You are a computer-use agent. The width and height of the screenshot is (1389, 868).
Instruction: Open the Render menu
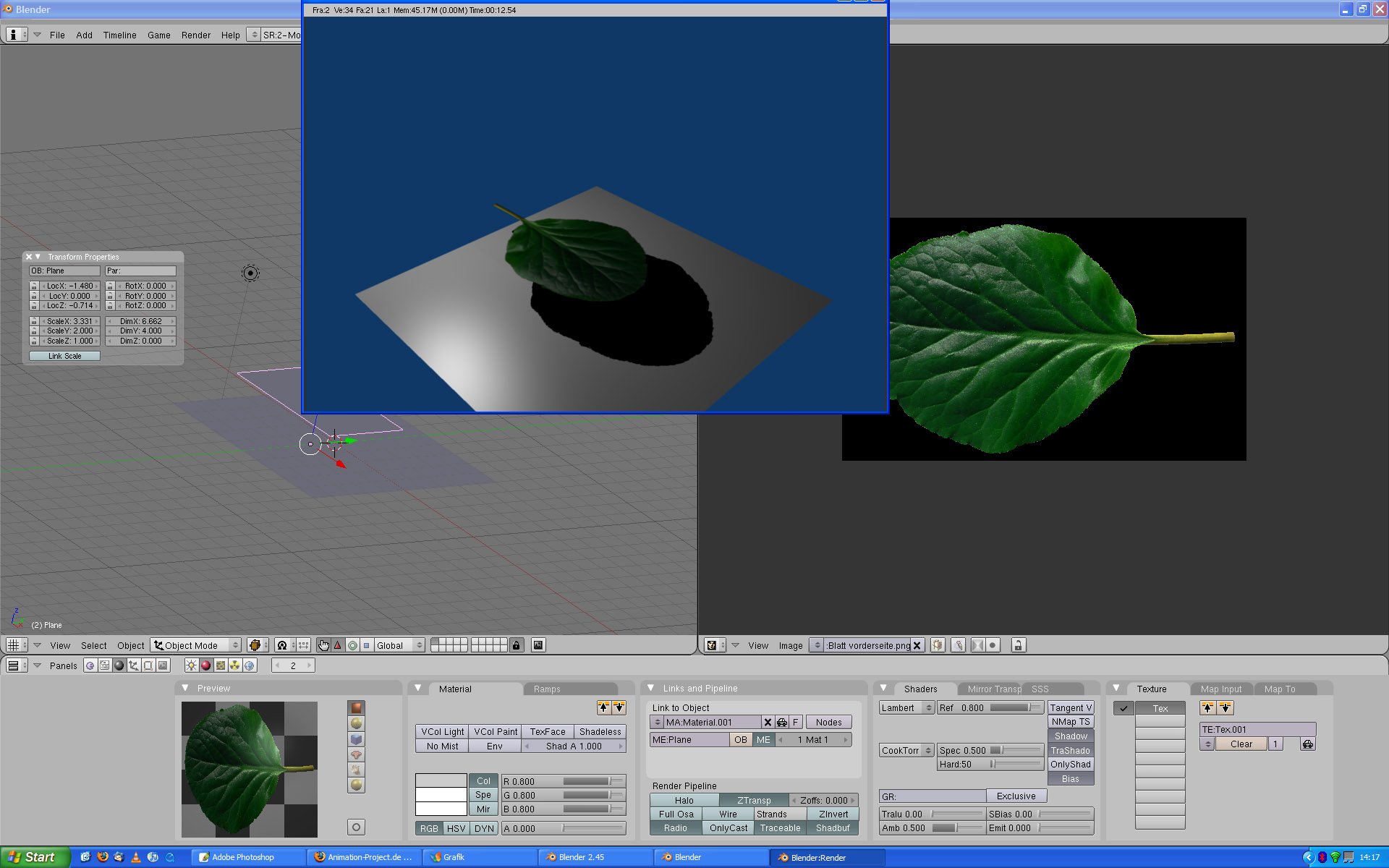195,35
